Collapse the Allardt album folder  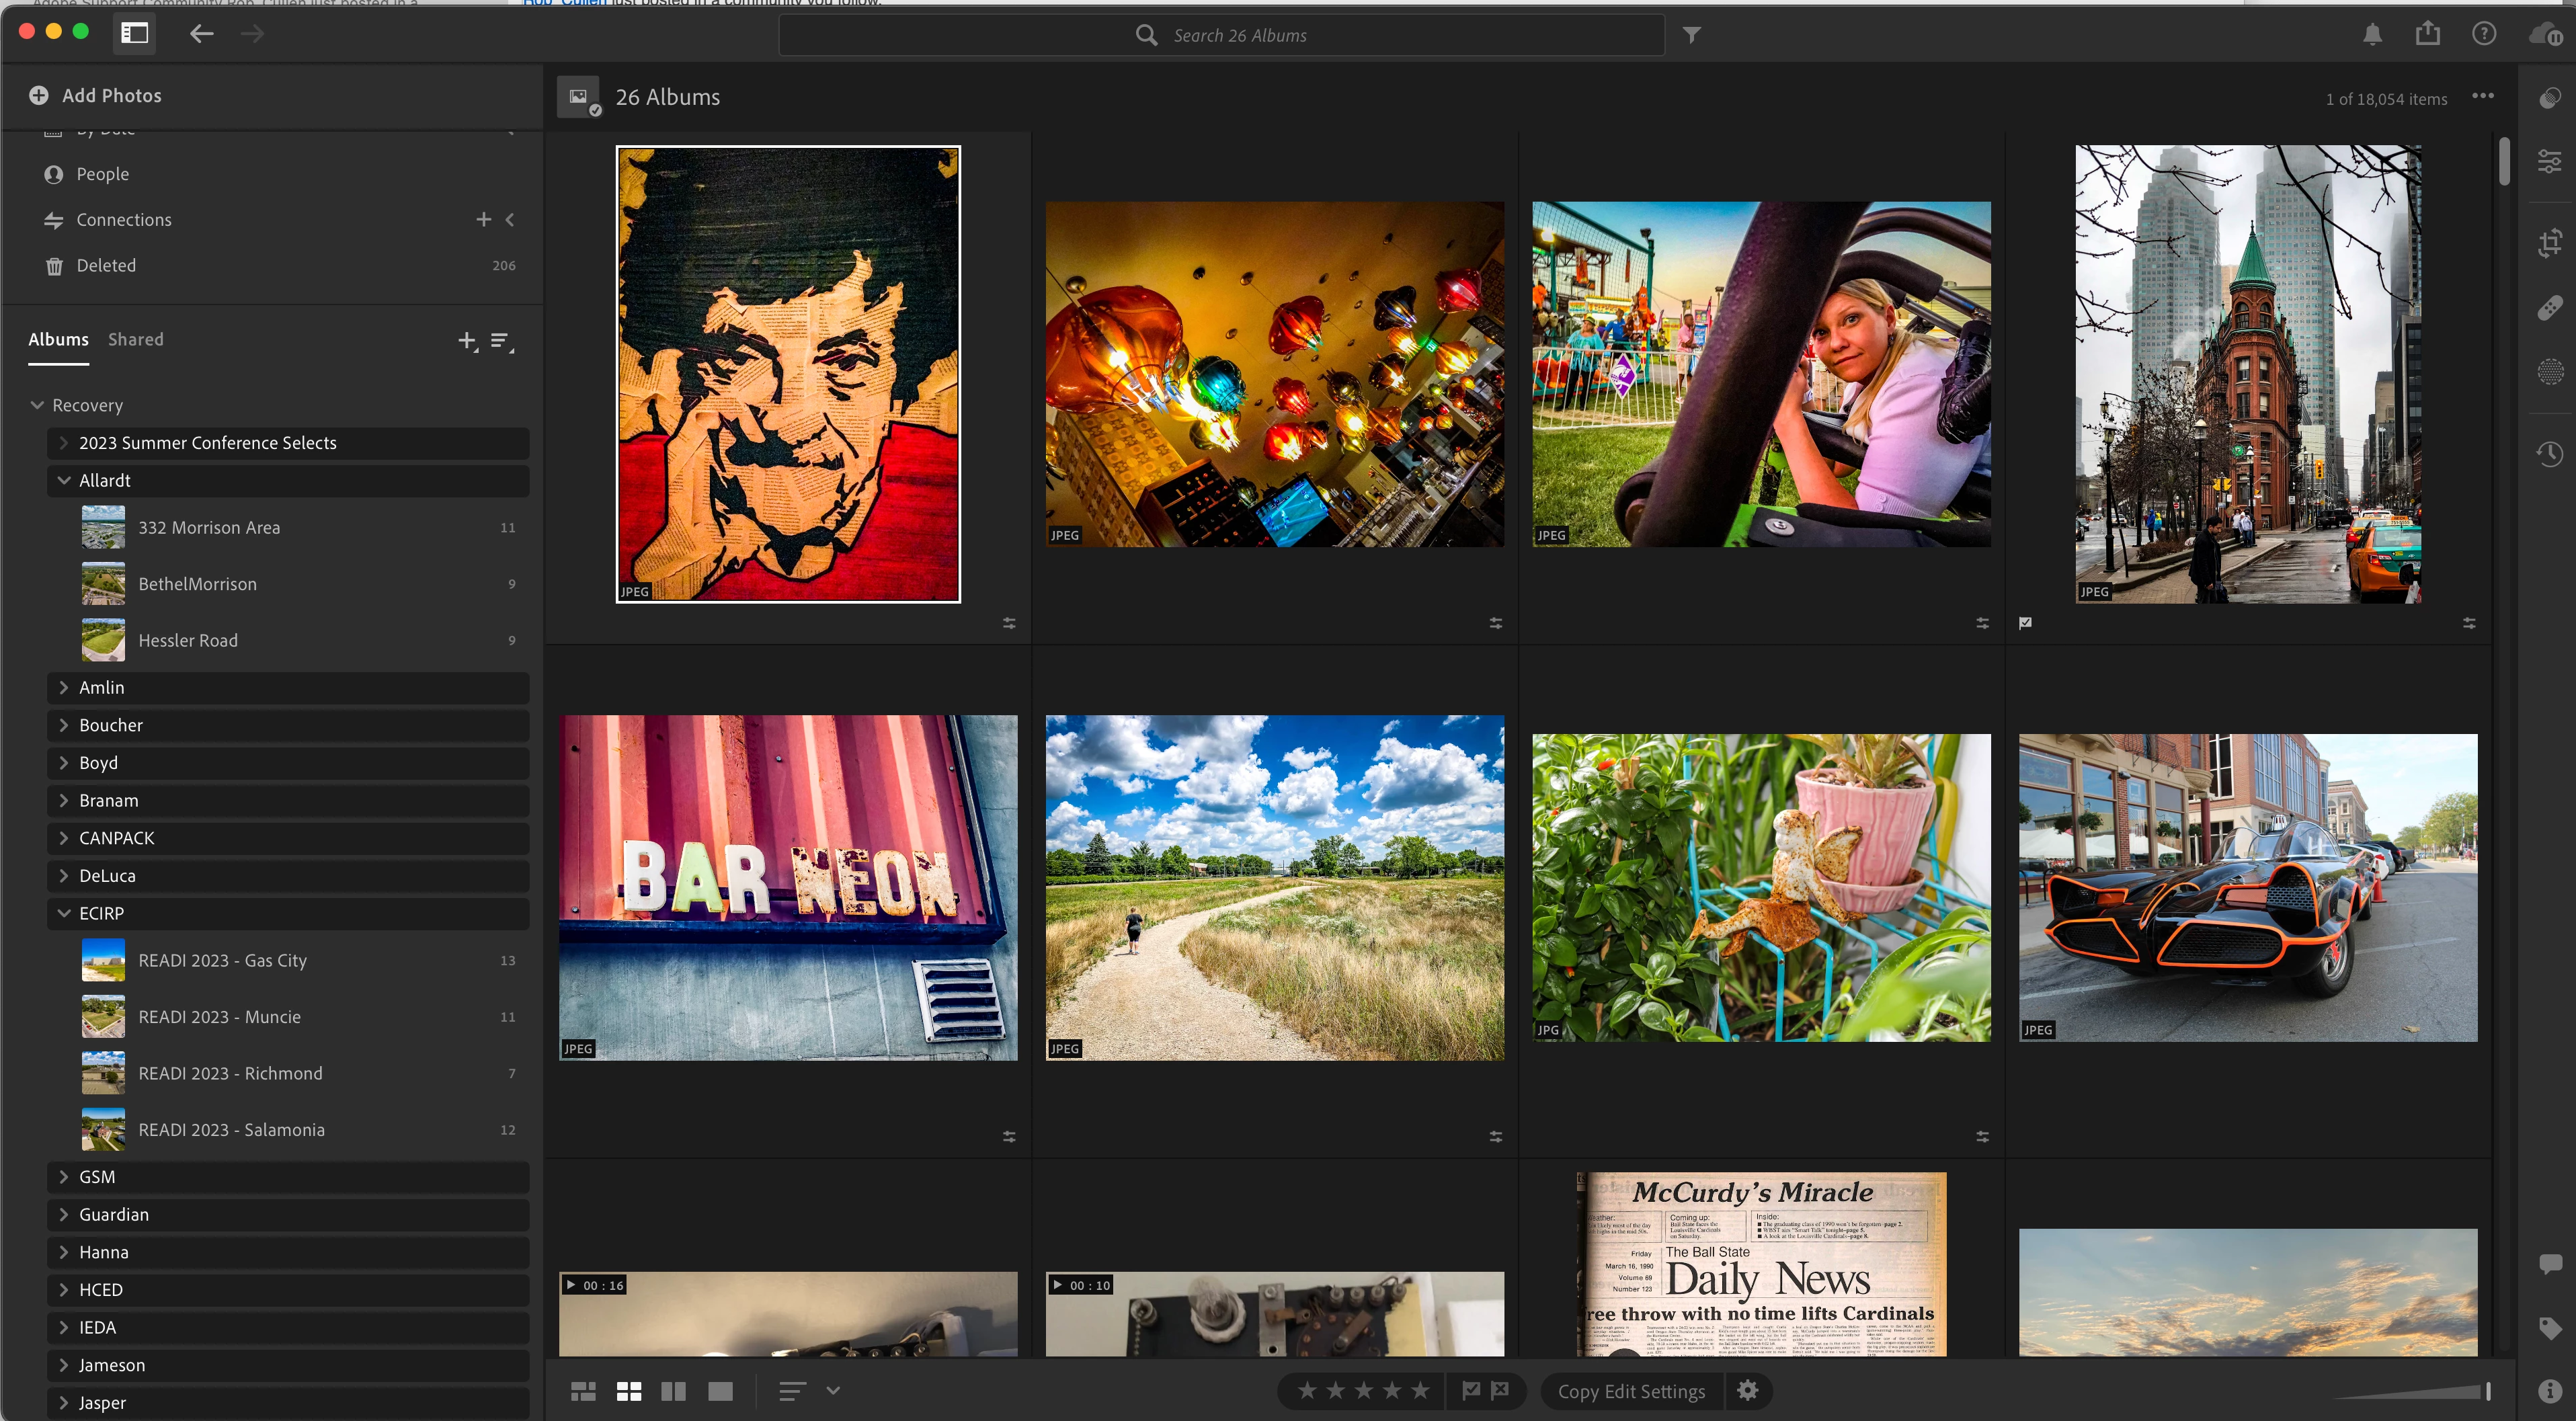pos(64,481)
